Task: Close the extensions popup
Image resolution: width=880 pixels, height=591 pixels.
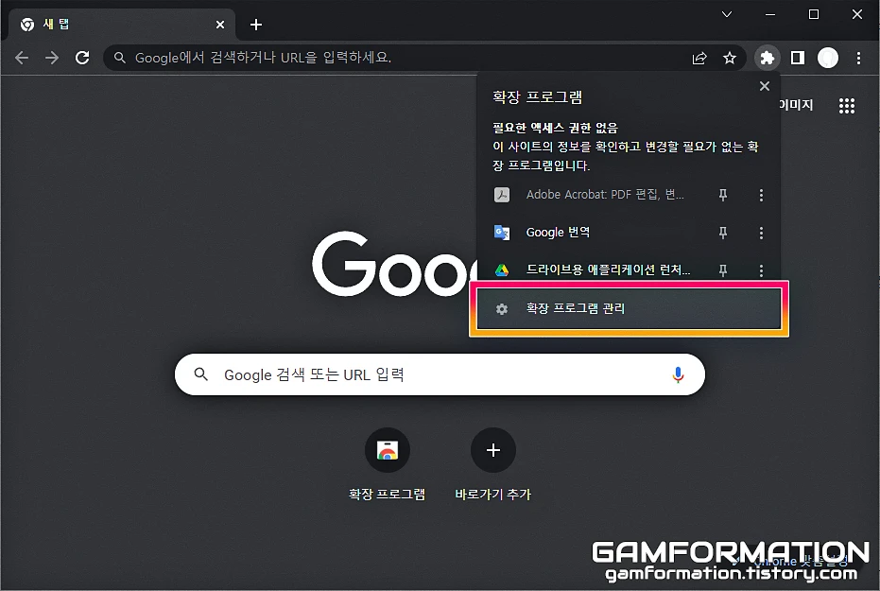Action: [x=765, y=86]
